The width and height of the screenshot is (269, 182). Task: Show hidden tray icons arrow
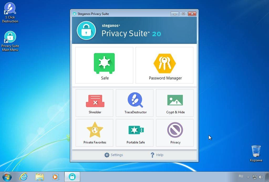click(x=248, y=177)
